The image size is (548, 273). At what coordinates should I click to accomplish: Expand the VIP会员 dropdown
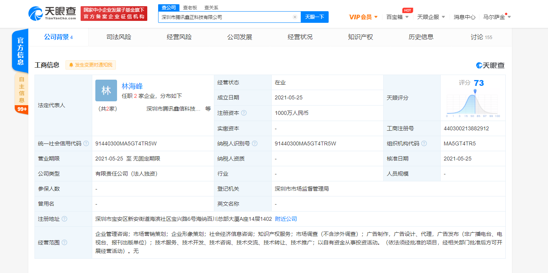(x=363, y=17)
